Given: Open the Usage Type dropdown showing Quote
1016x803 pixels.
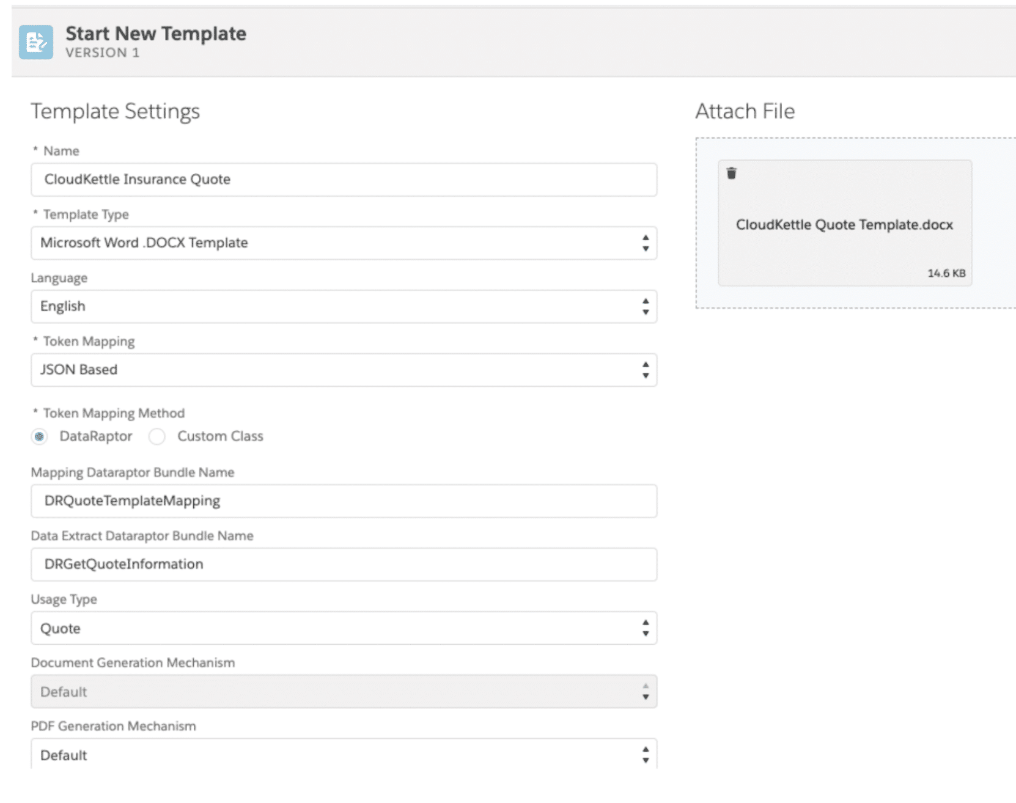Looking at the screenshot, I should click(x=344, y=628).
